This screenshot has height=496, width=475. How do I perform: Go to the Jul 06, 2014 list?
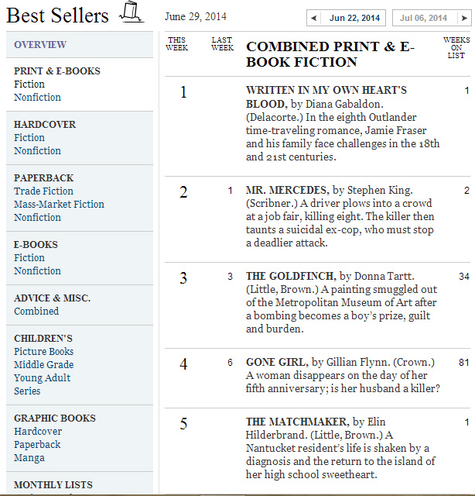423,18
